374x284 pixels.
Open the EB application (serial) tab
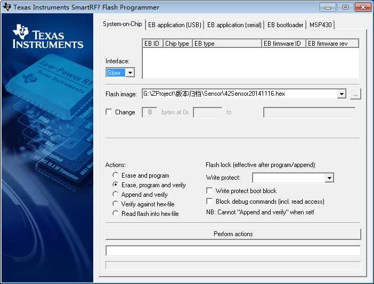click(234, 25)
